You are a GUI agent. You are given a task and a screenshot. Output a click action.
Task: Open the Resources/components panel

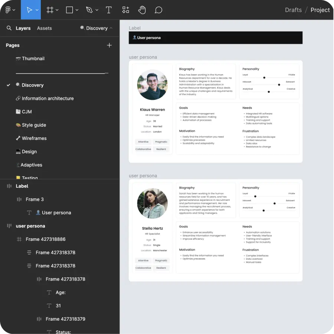(x=125, y=10)
